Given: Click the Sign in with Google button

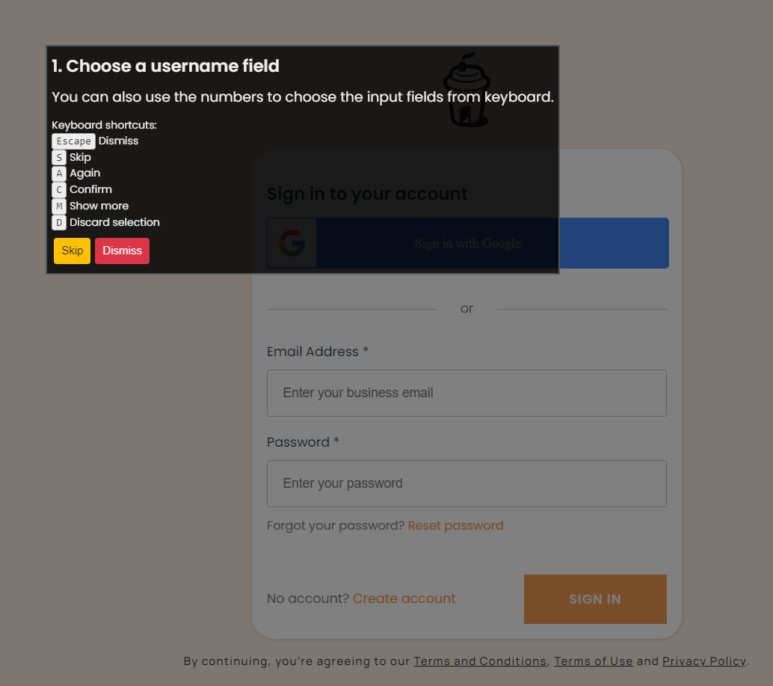Looking at the screenshot, I should (466, 242).
